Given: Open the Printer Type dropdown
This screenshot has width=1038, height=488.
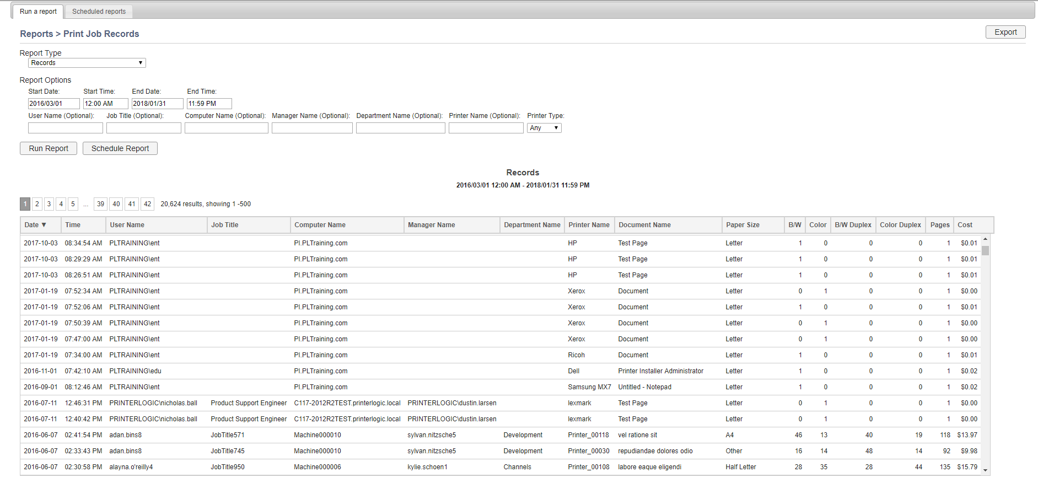Looking at the screenshot, I should pos(544,128).
